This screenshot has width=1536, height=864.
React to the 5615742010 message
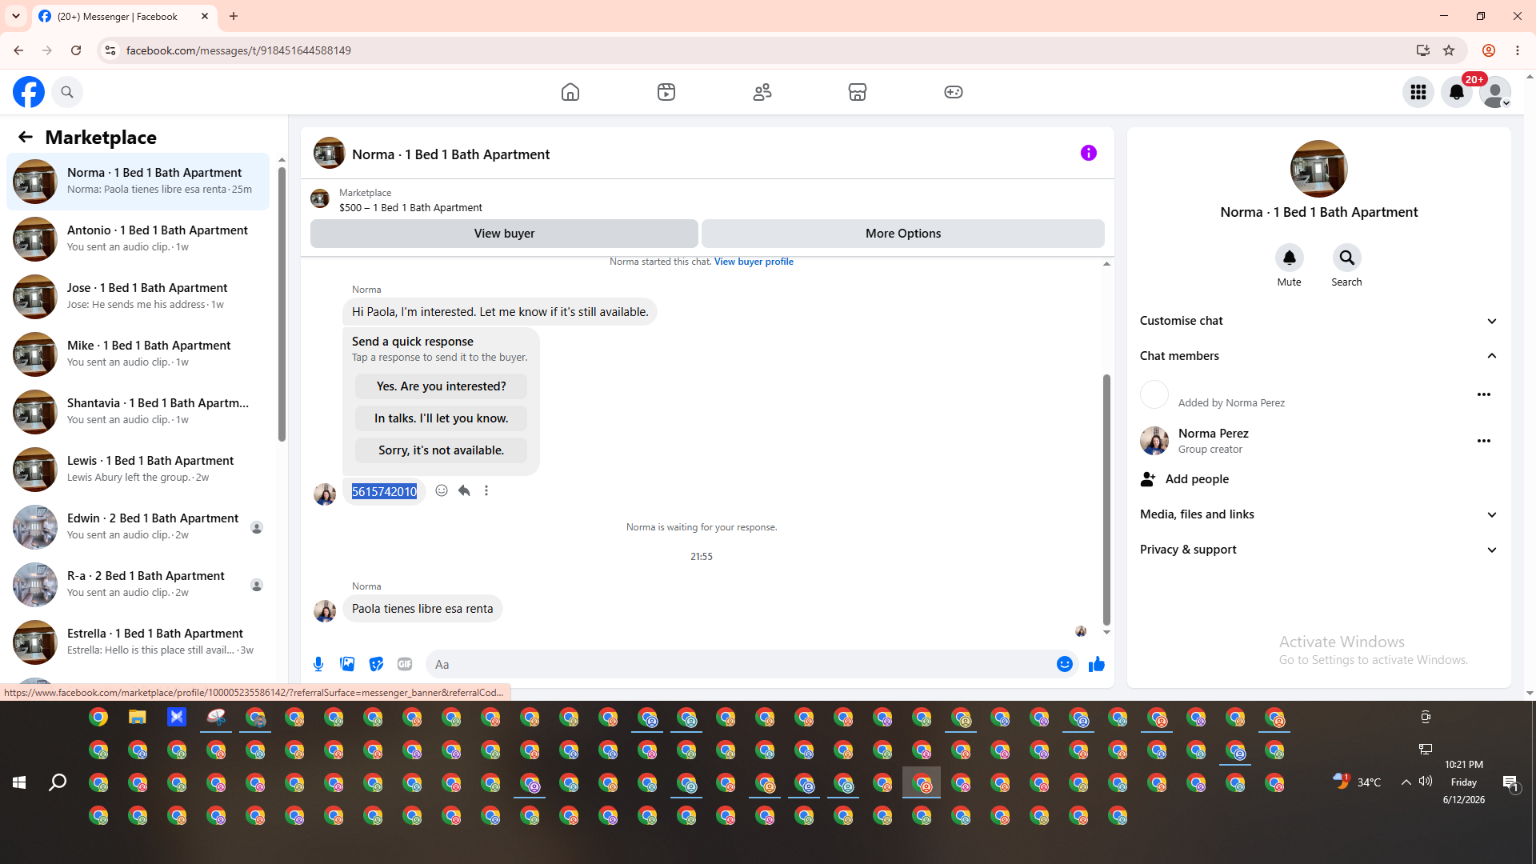click(442, 490)
